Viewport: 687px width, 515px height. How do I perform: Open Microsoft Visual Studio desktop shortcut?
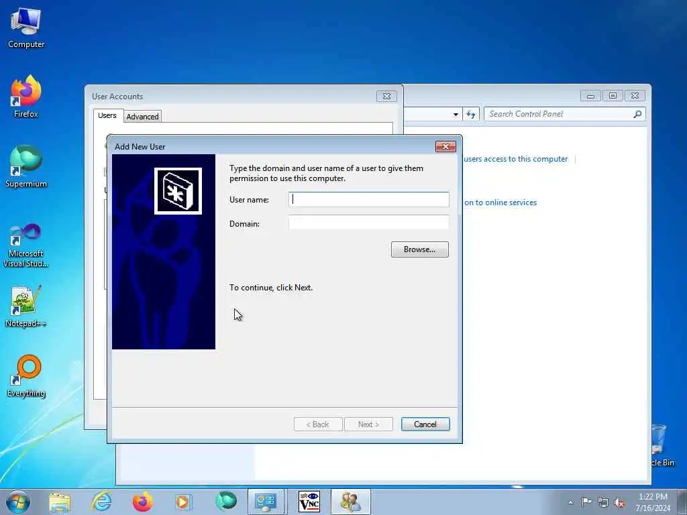[x=26, y=245]
